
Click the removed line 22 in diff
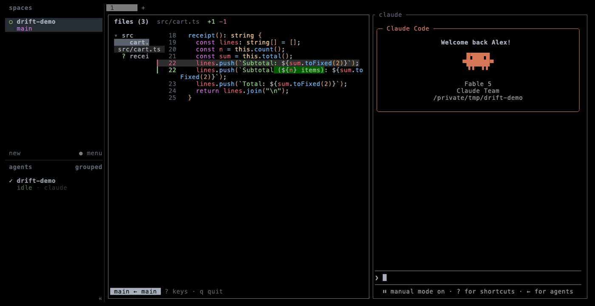click(258, 63)
